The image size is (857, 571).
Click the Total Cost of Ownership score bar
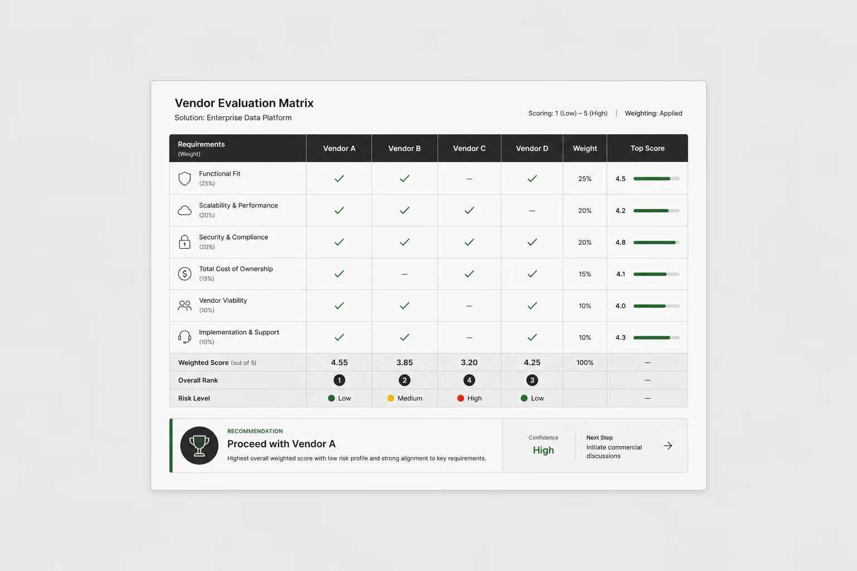(656, 274)
